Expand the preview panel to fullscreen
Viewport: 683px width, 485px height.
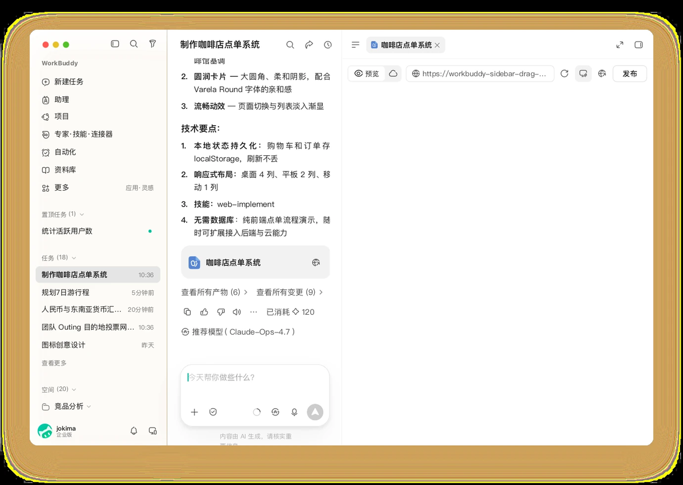pos(620,44)
